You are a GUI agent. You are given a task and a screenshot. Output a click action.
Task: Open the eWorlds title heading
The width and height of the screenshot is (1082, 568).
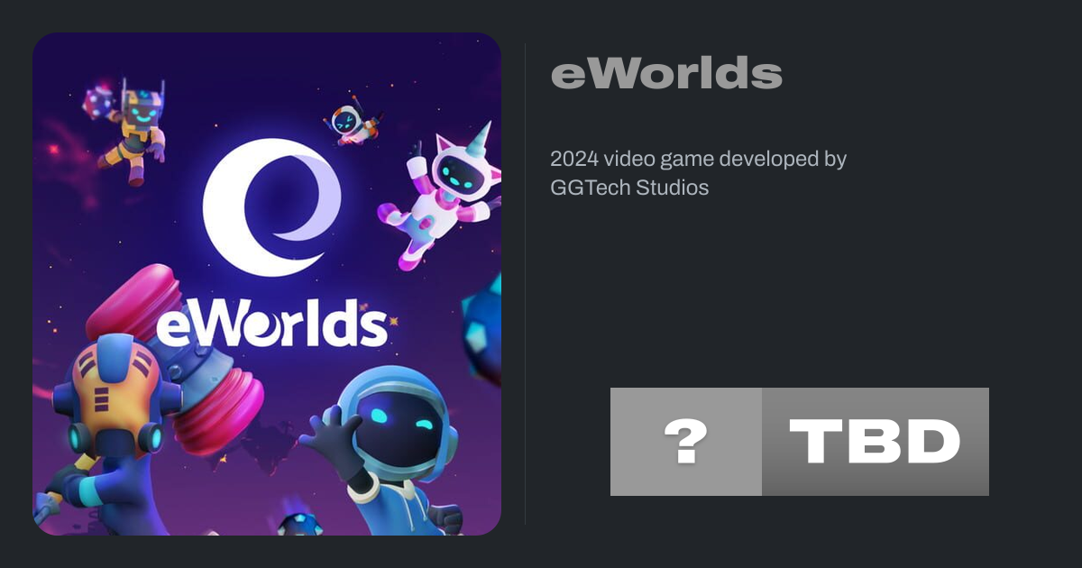pos(666,73)
